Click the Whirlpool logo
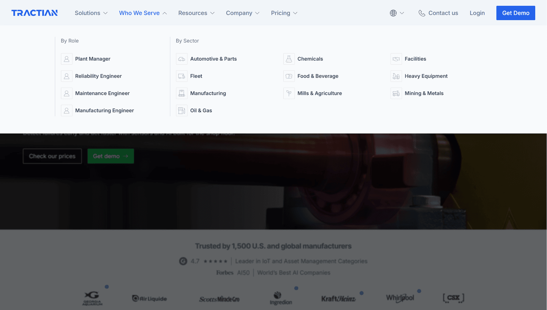Screen dimensions: 547x310 [400, 298]
